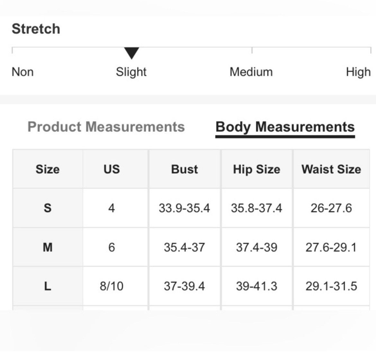
Task: Click the M size row label
Action: click(x=48, y=247)
